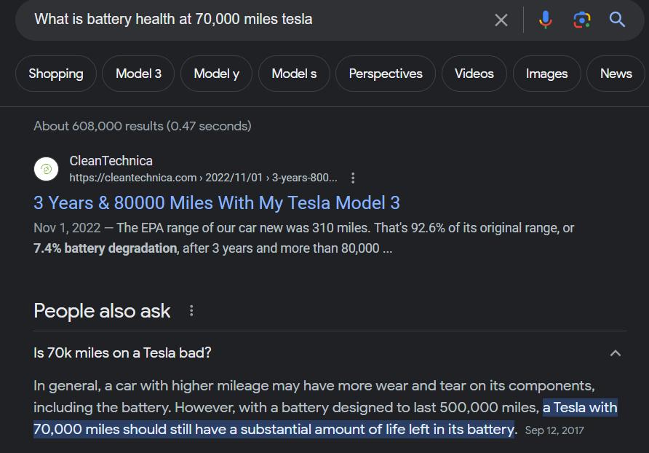Filter results by Model s
This screenshot has width=649, height=453.
click(x=294, y=74)
